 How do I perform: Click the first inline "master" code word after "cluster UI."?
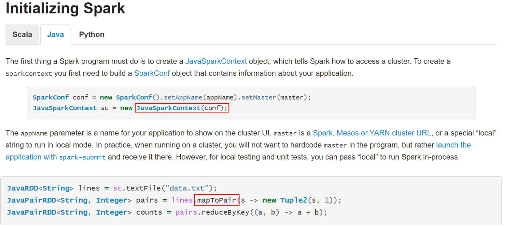click(285, 133)
